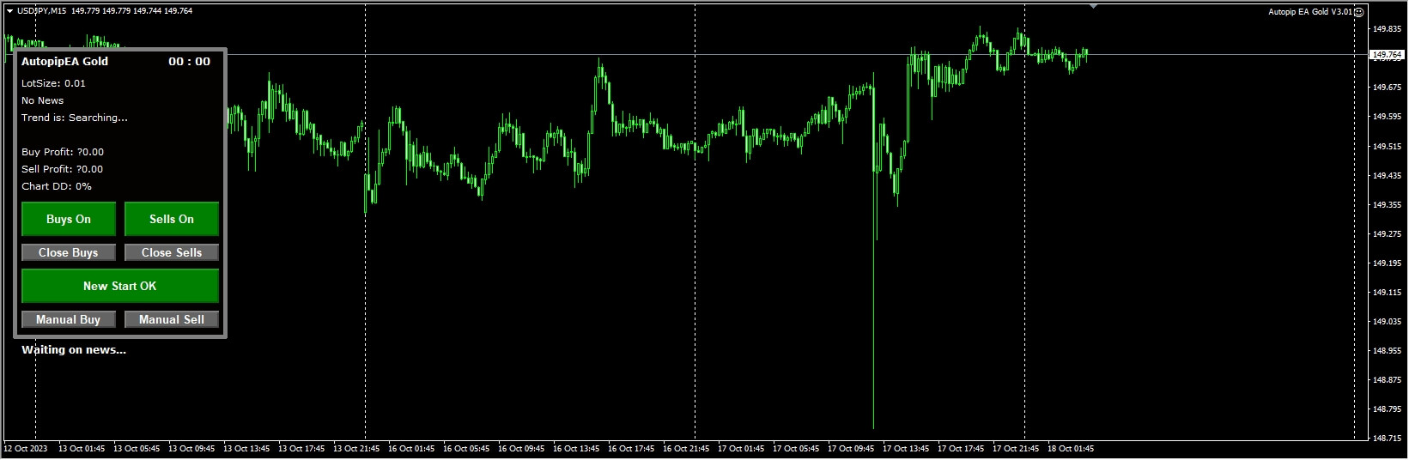The image size is (1409, 460).
Task: Click the Manual Buy button
Action: [x=69, y=319]
